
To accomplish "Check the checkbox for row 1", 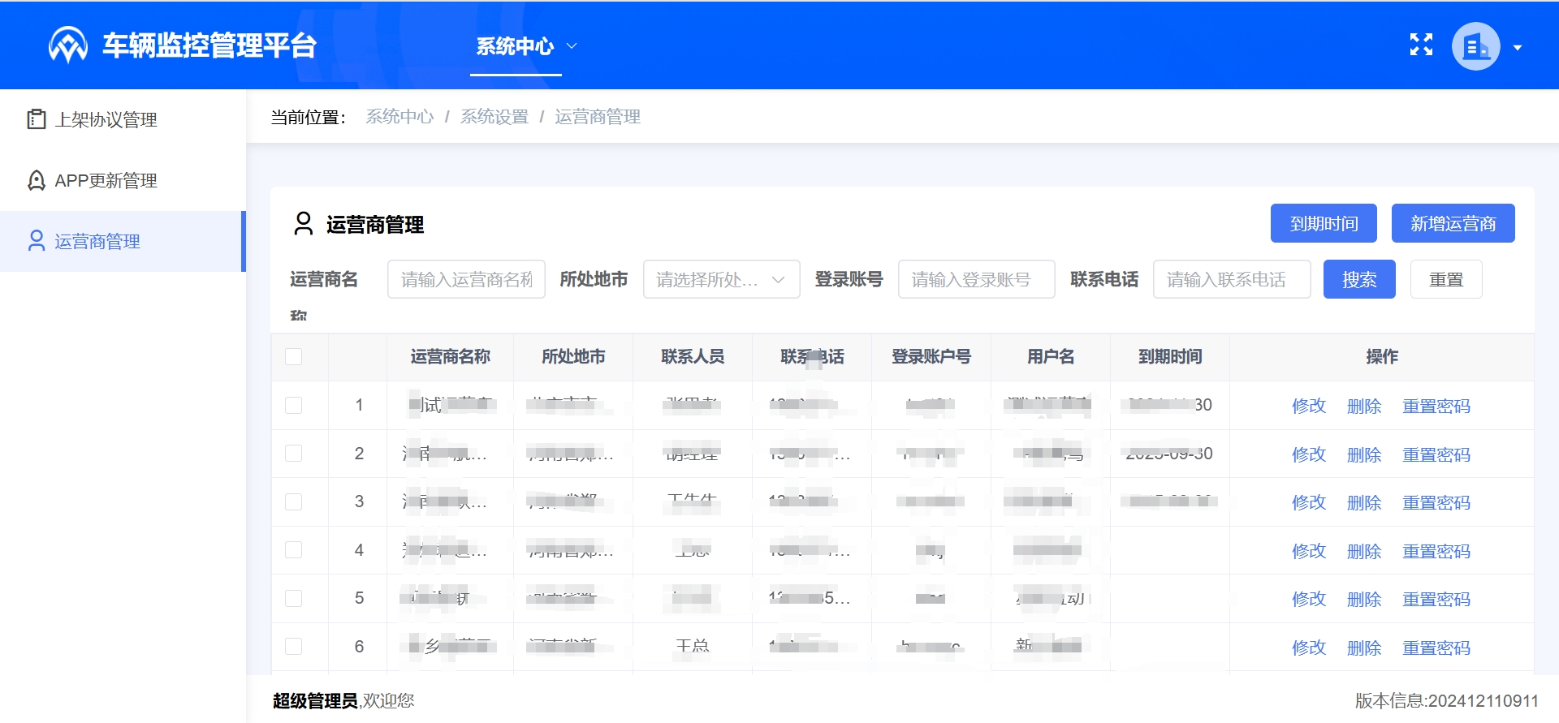I will point(294,405).
